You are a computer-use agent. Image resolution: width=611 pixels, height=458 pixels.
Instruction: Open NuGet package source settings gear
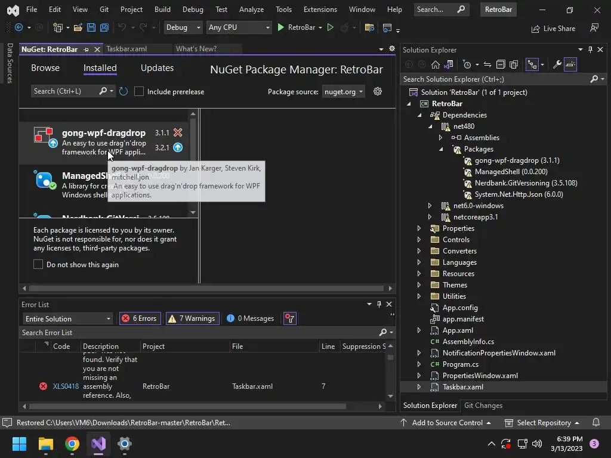(x=378, y=91)
